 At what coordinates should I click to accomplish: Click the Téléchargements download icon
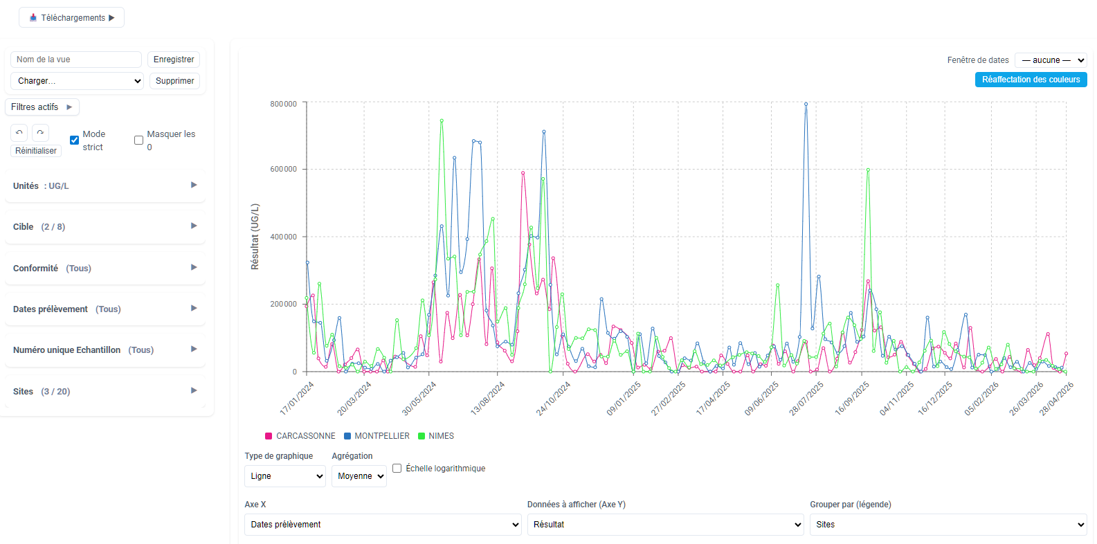pyautogui.click(x=33, y=18)
